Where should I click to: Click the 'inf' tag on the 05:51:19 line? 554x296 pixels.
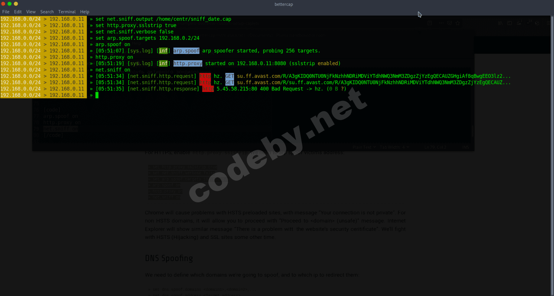[163, 63]
